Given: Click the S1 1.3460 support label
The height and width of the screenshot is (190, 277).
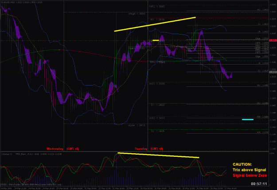Looking at the screenshot, I should (158, 105).
